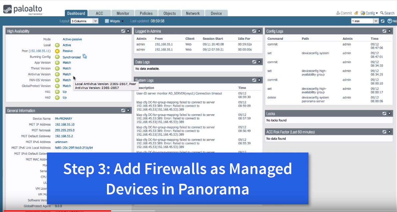Refresh the ACC Risk Factor widget
Image resolution: width=397 pixels, height=212 pixels.
[x=384, y=132]
